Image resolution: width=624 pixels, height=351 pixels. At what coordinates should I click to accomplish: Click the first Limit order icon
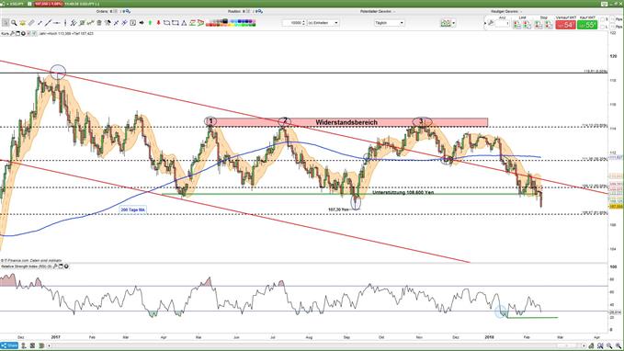(x=517, y=25)
